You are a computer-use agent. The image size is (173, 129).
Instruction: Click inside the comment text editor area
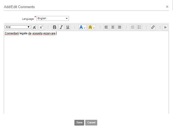click(x=86, y=72)
